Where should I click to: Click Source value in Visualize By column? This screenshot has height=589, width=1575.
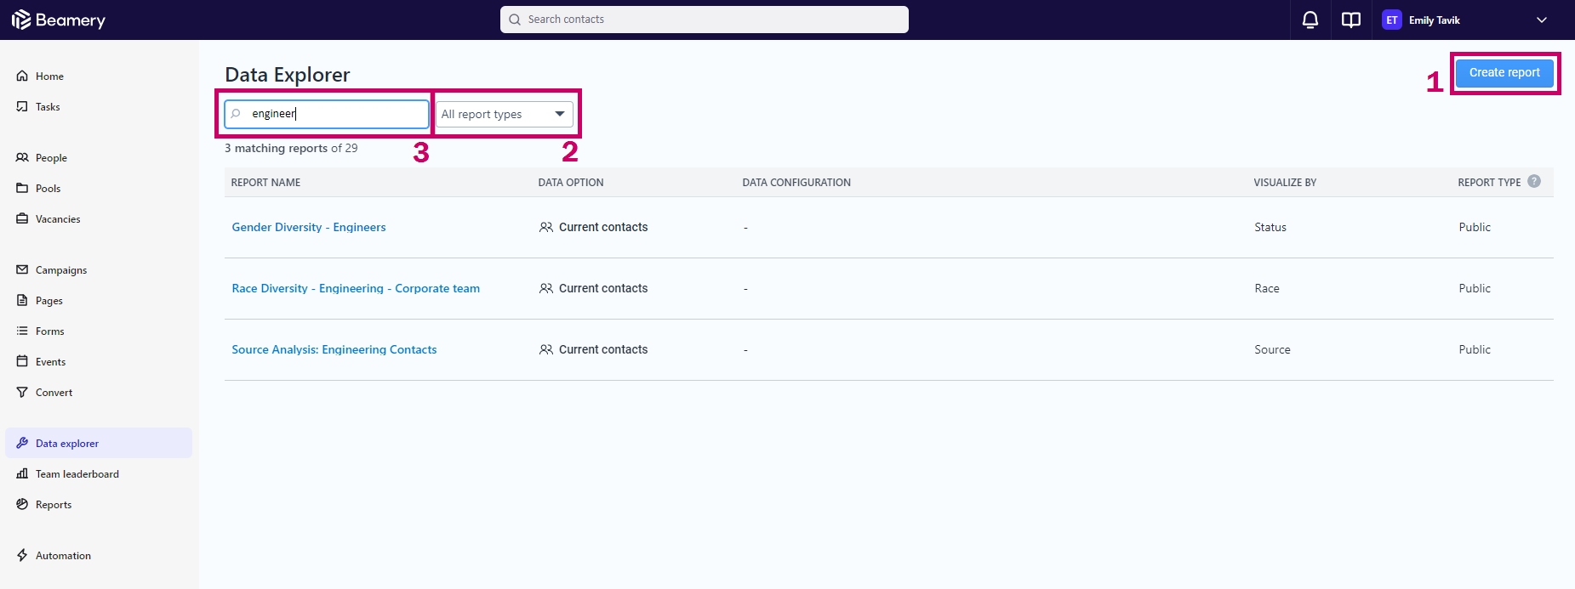coord(1272,349)
